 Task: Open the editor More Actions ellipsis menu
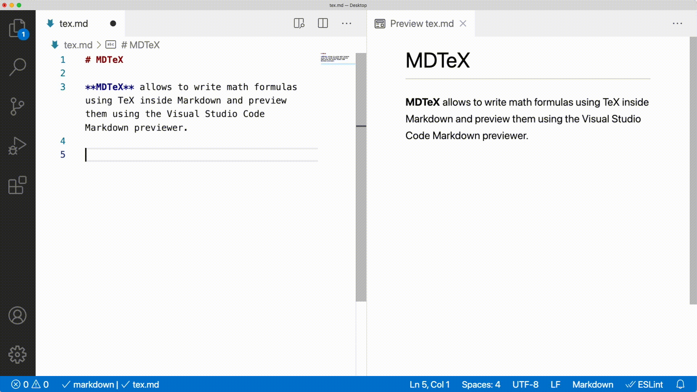pos(346,24)
